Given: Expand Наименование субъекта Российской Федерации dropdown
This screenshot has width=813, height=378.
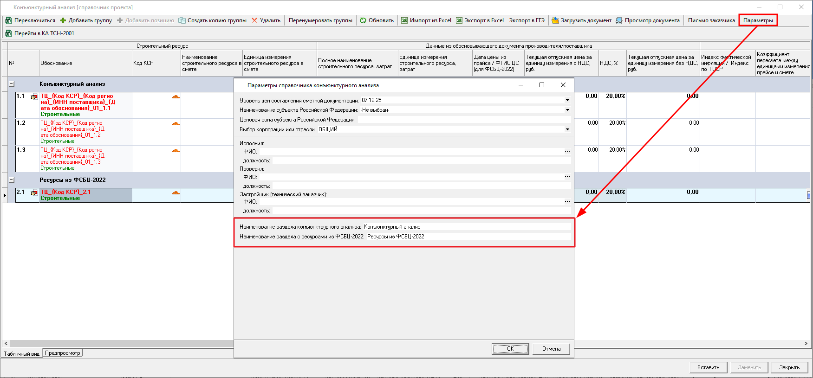Looking at the screenshot, I should click(x=567, y=110).
